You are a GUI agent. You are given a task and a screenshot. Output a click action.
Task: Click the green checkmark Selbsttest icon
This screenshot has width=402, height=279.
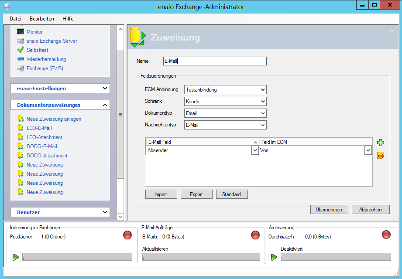(x=21, y=50)
